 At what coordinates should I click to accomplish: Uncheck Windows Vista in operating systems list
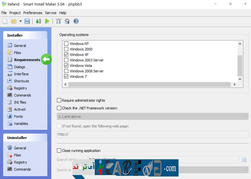(x=66, y=66)
